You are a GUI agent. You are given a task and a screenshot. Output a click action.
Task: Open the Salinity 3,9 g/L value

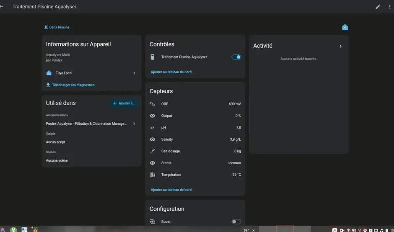coord(235,139)
